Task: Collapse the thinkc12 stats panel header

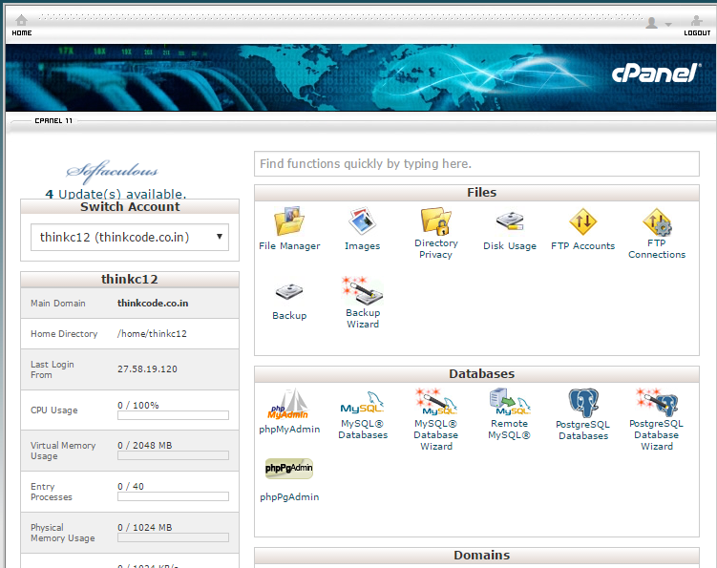Action: [130, 280]
